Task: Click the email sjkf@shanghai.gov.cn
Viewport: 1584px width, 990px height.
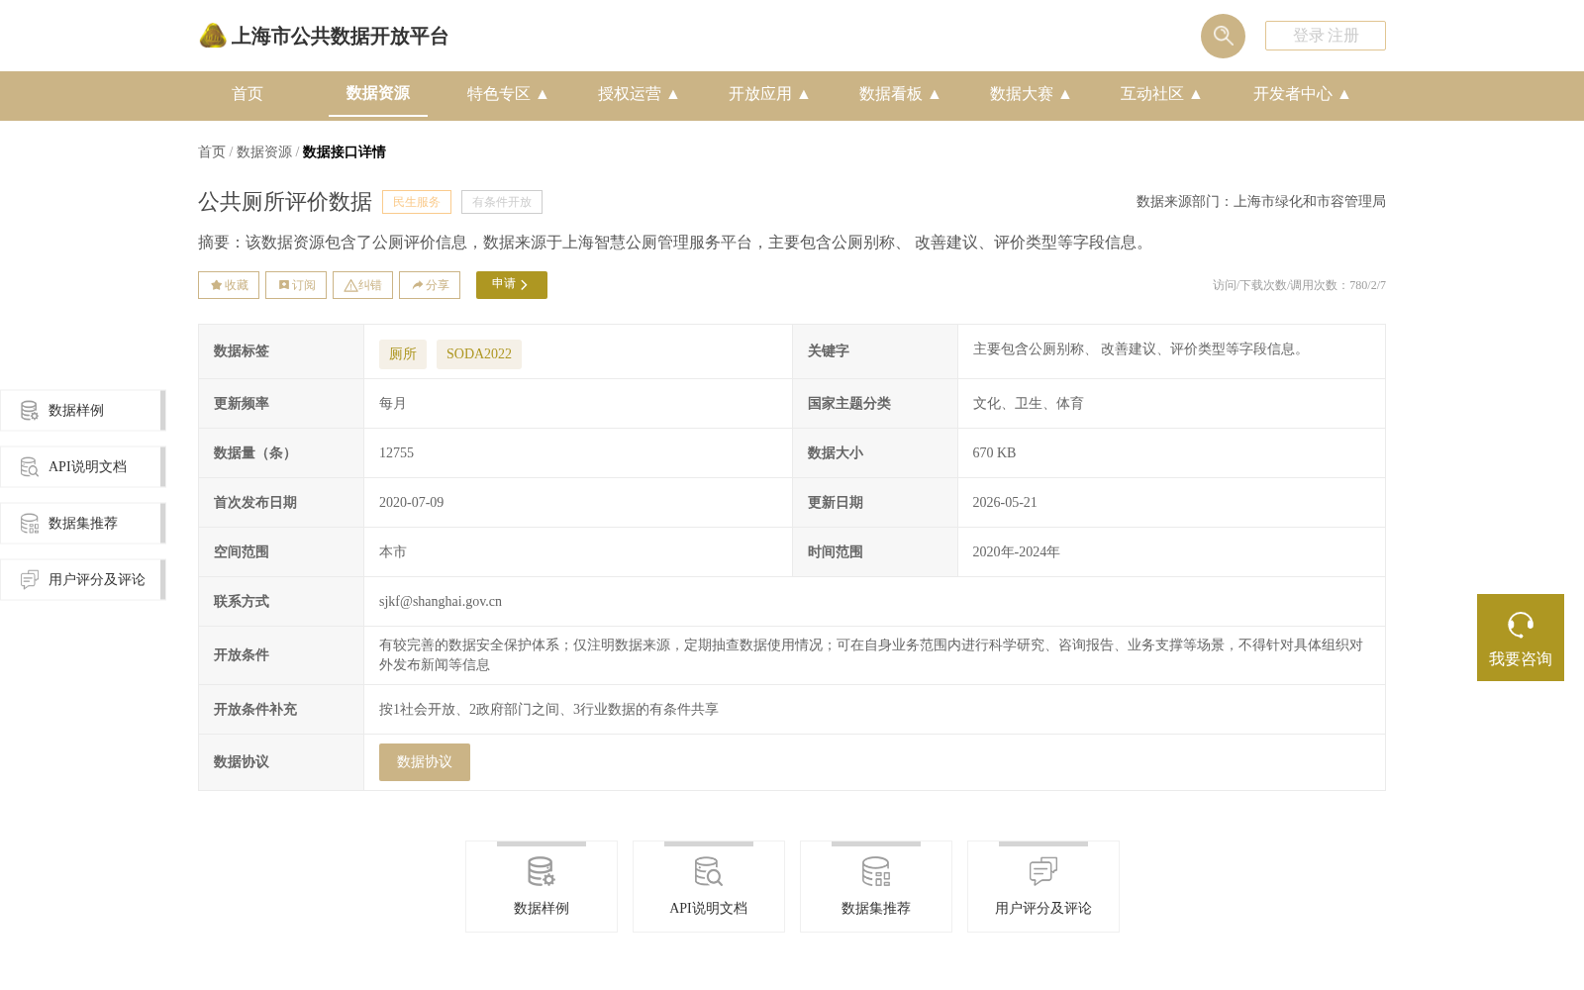Action: coord(441,602)
